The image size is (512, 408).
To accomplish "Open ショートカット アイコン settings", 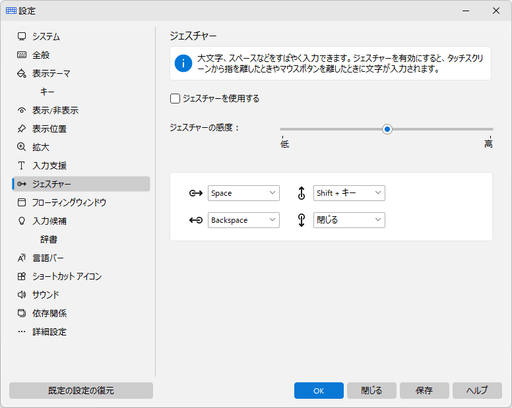I will (81, 277).
